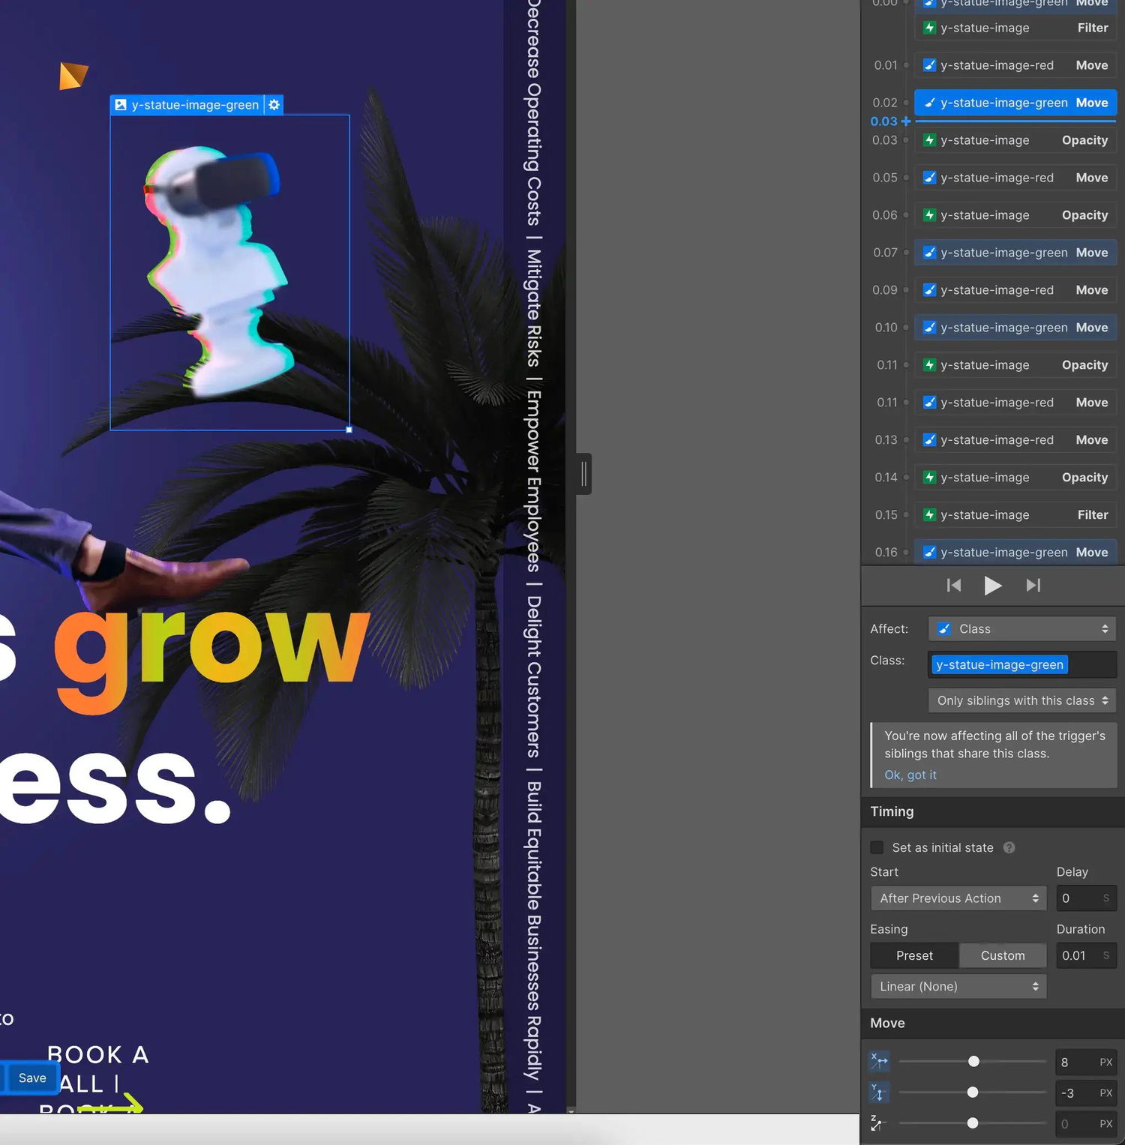Click the blue Save button
Image resolution: width=1125 pixels, height=1145 pixels.
coord(31,1078)
